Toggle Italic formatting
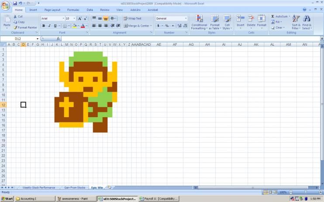Screen dimensions: 324x202 pyautogui.click(x=49, y=26)
